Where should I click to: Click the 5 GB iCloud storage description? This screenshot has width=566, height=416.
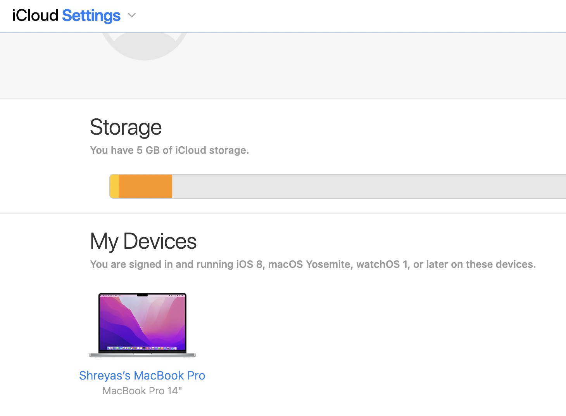169,150
